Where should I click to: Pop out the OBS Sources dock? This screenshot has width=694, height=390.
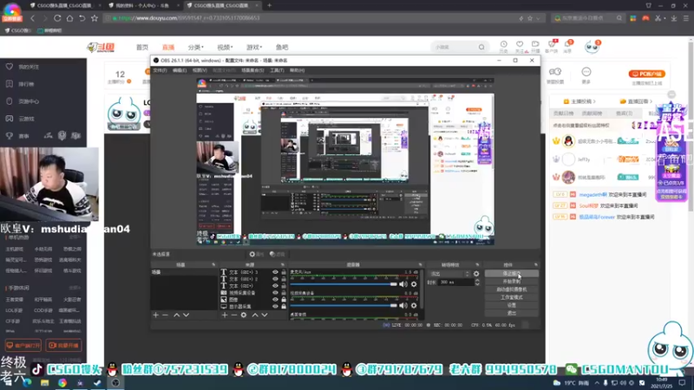coord(283,265)
